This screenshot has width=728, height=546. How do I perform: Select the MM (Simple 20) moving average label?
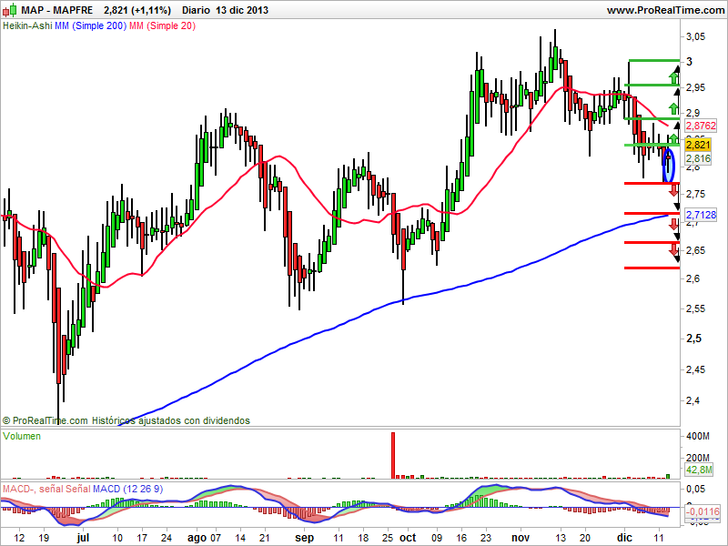163,26
